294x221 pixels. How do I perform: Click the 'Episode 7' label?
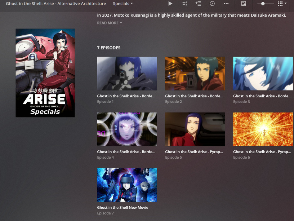(x=105, y=213)
